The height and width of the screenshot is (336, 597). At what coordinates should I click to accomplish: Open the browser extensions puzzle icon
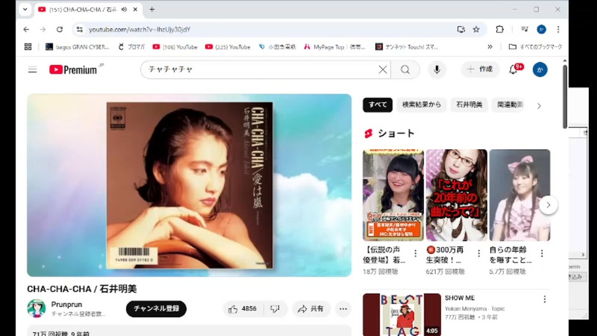pyautogui.click(x=499, y=29)
